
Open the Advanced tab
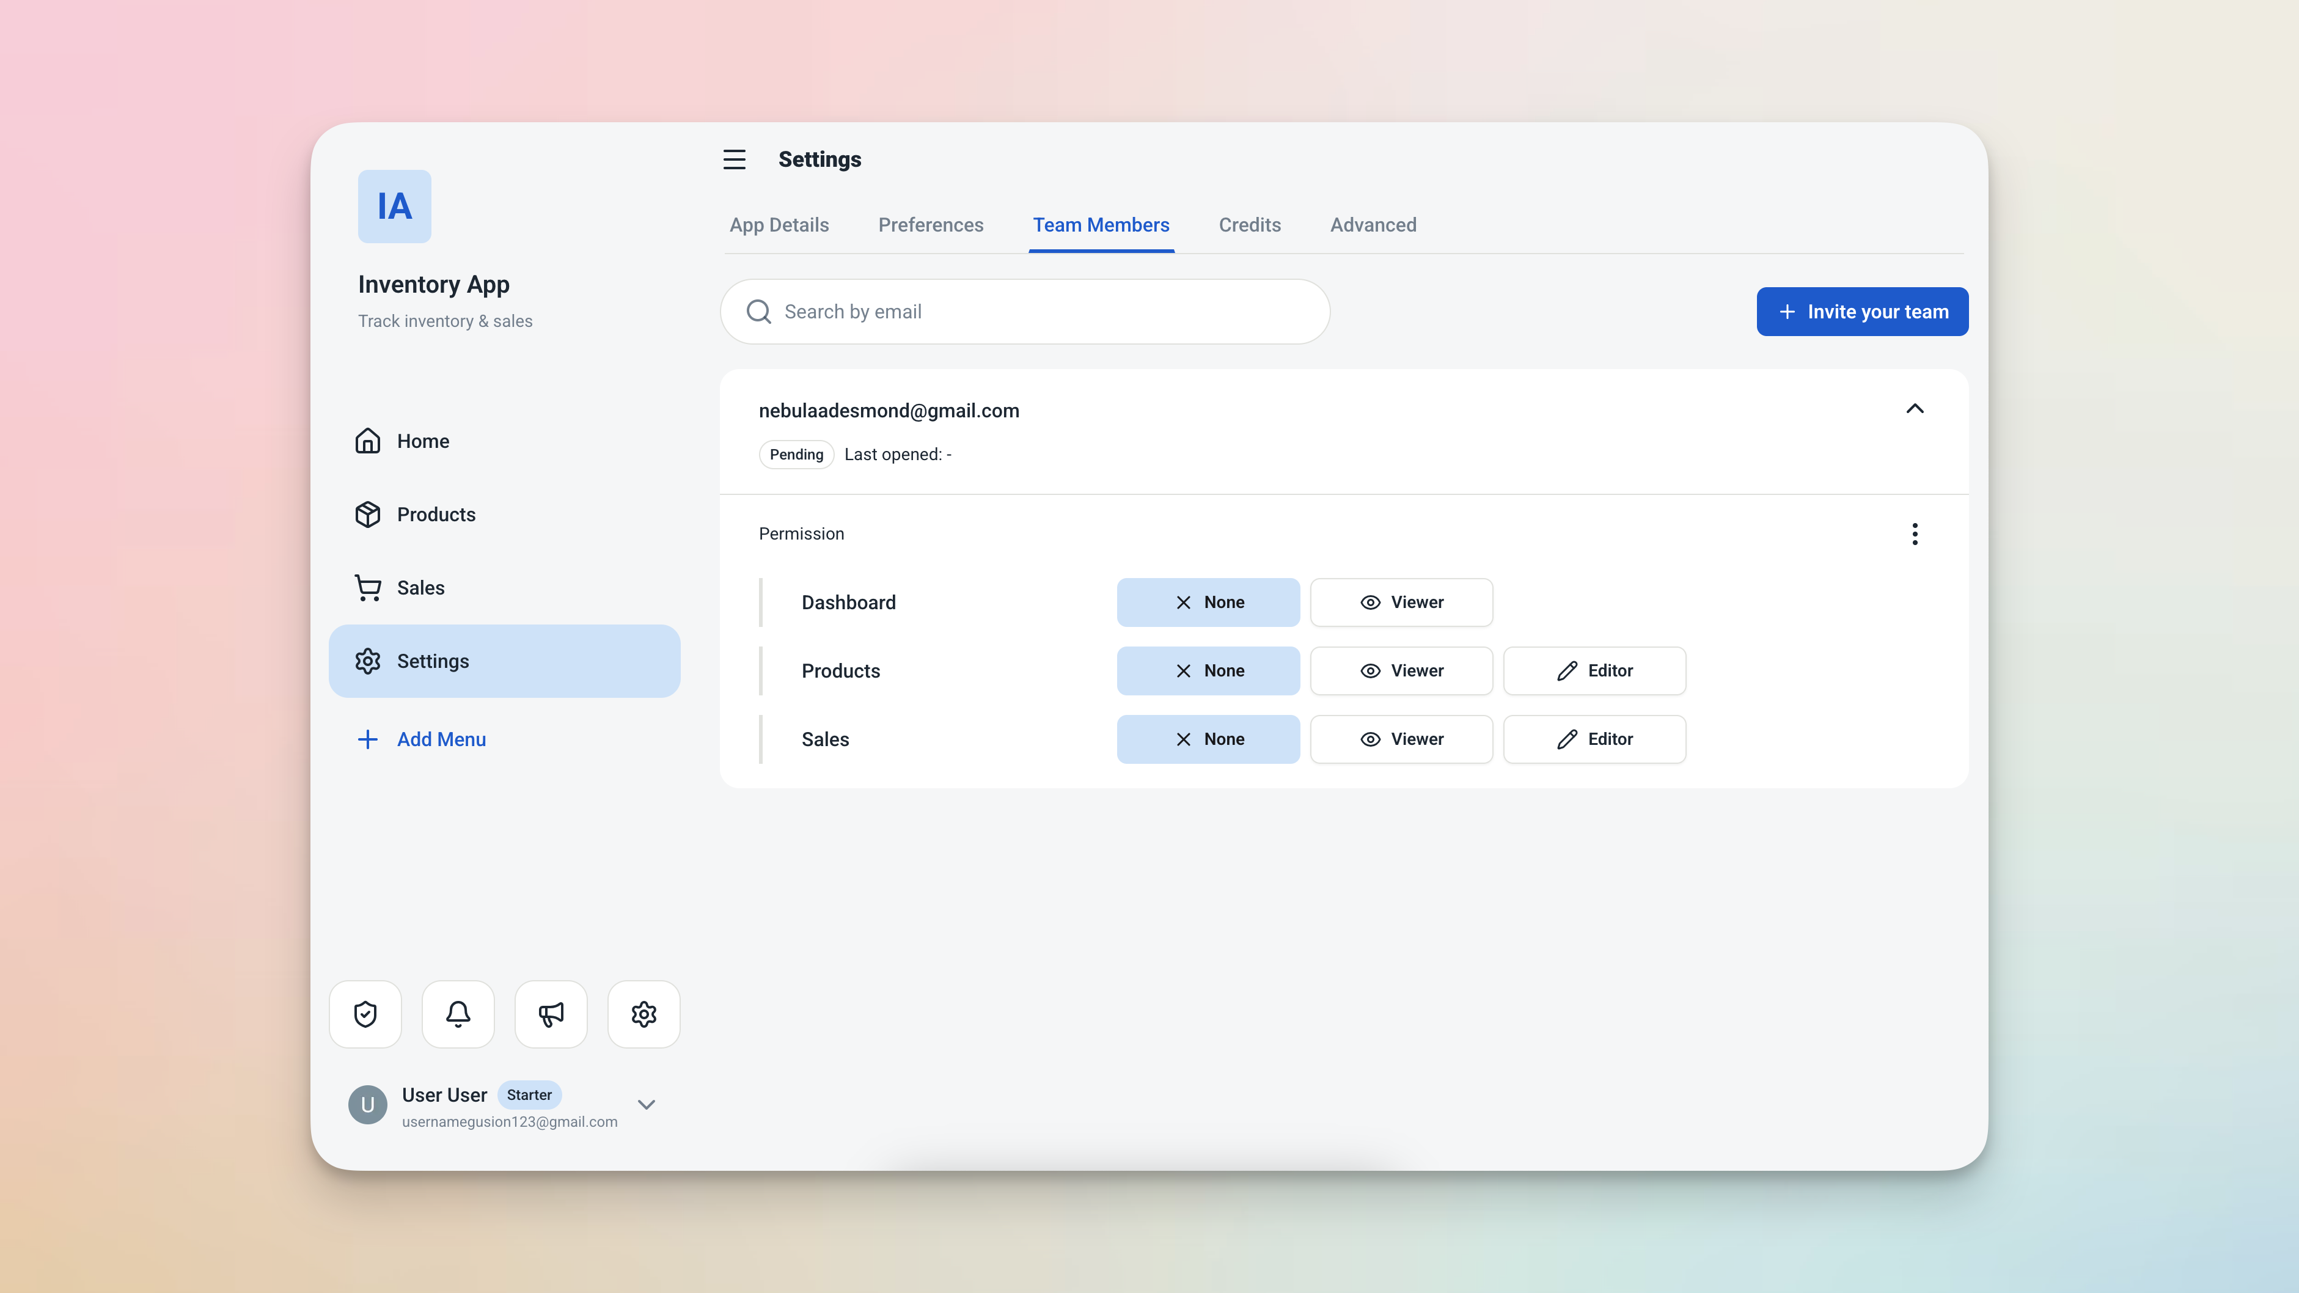coord(1374,225)
